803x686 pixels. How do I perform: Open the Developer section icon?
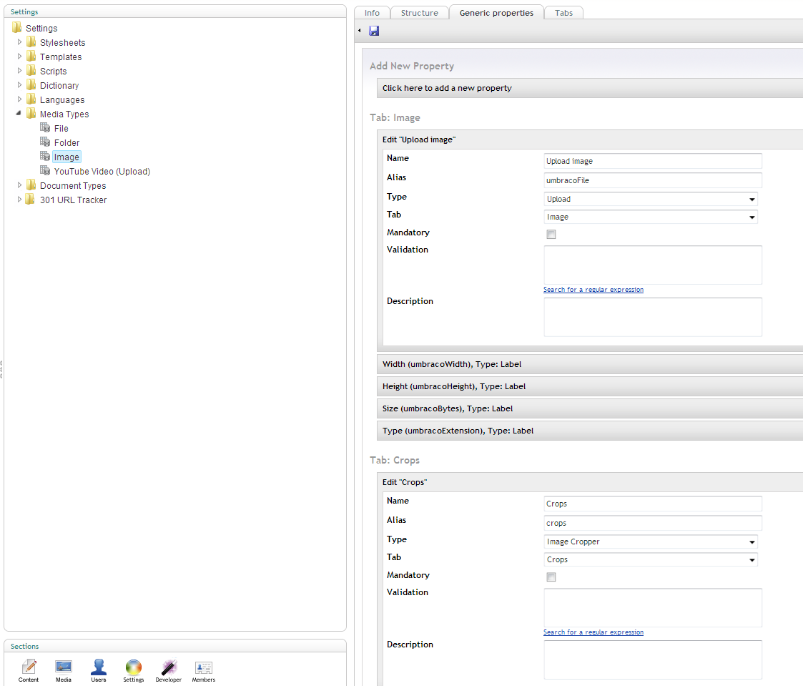[x=169, y=667]
